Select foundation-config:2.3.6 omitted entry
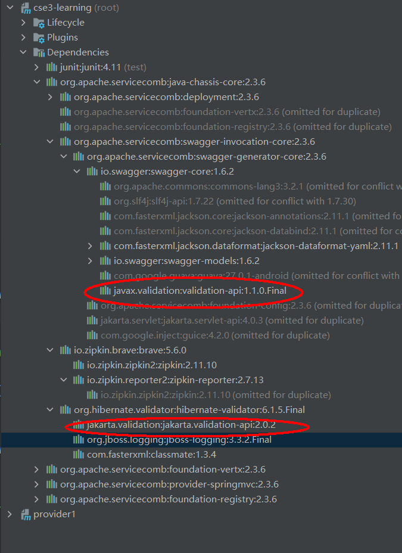402x553 pixels. pyautogui.click(x=251, y=306)
